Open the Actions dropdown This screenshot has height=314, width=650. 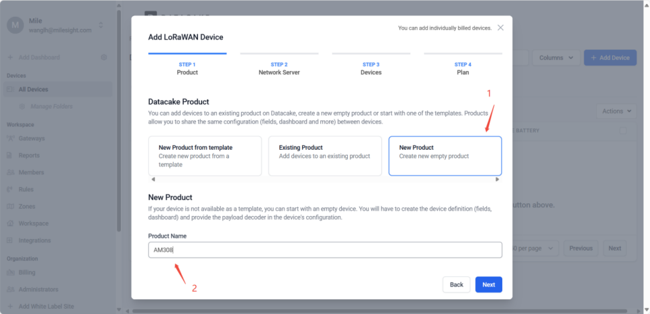[616, 111]
